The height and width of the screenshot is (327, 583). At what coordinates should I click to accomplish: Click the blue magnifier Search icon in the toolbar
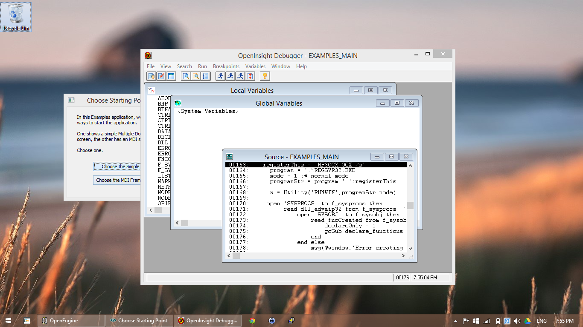186,76
